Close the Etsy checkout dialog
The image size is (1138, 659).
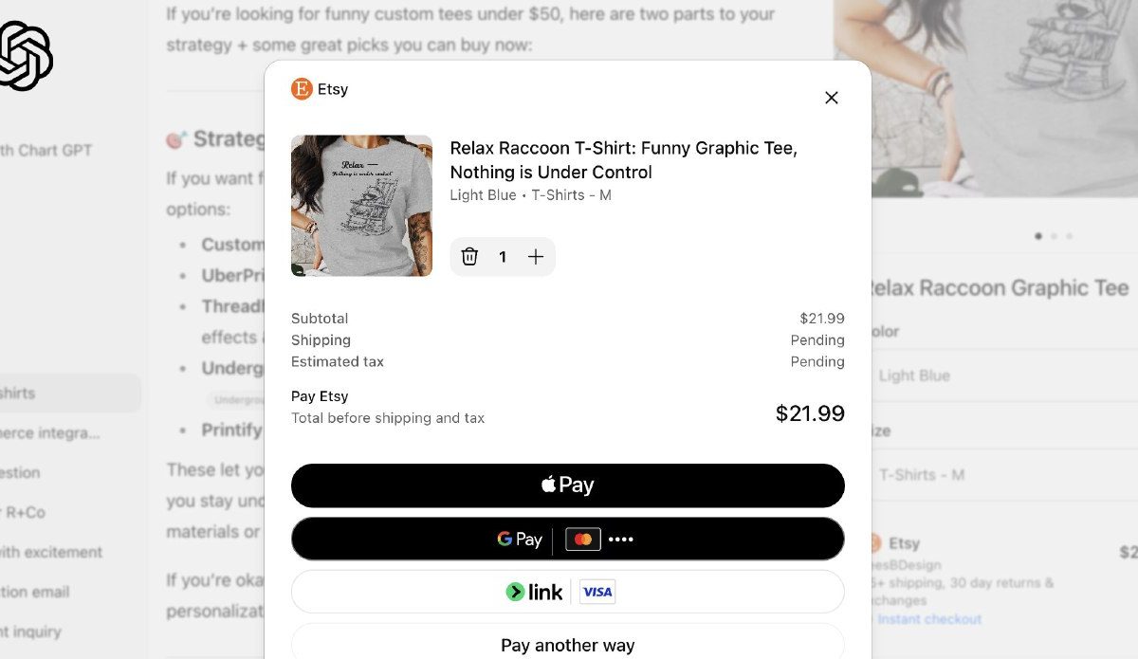pos(832,98)
